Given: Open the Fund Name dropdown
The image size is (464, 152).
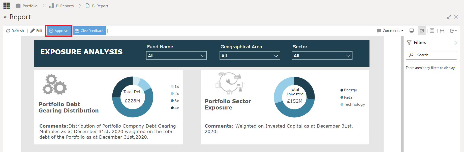Looking at the screenshot, I should click(176, 56).
